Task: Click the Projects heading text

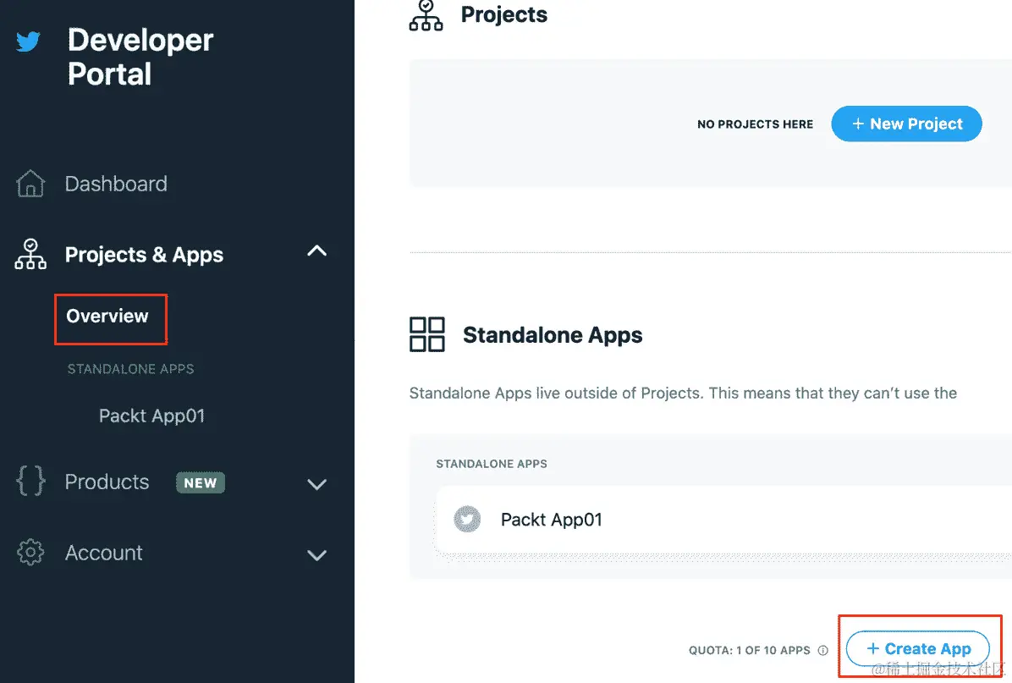Action: [504, 15]
